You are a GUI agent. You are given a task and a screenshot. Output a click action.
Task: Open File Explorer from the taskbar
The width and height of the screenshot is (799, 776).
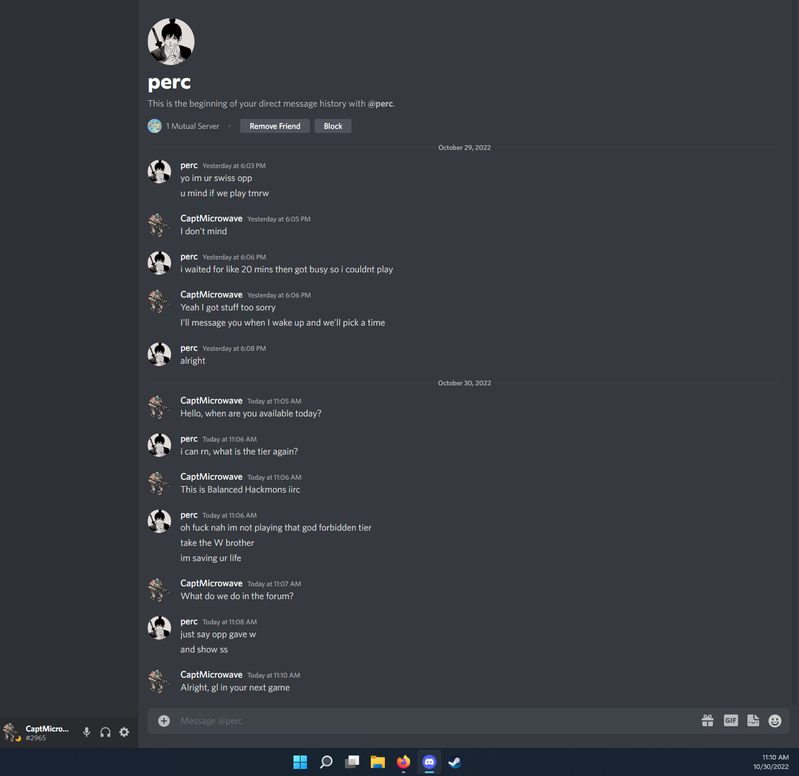(378, 762)
